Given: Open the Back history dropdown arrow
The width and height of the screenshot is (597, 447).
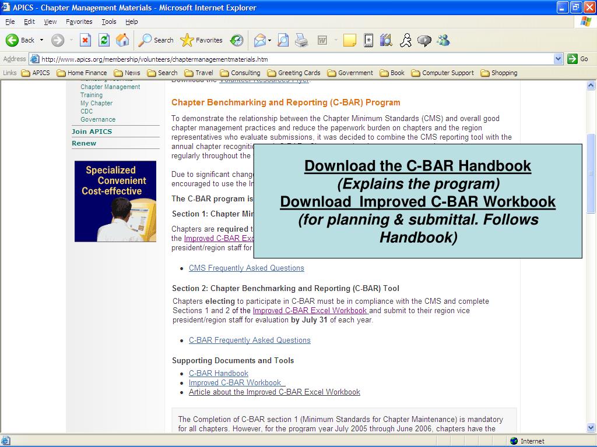Looking at the screenshot, I should [x=41, y=40].
